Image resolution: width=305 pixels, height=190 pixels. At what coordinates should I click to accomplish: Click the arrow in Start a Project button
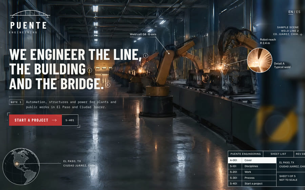coord(54,120)
